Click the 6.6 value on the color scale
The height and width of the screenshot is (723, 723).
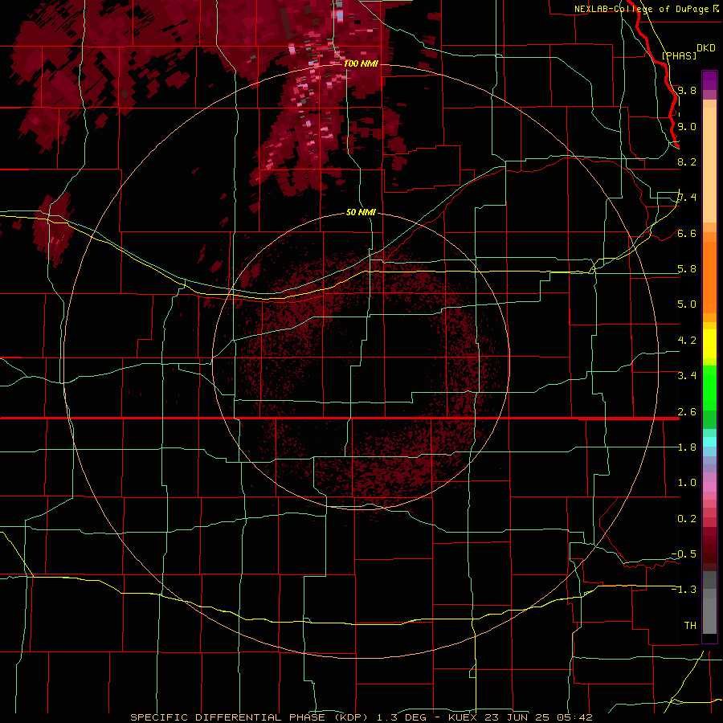coord(687,233)
